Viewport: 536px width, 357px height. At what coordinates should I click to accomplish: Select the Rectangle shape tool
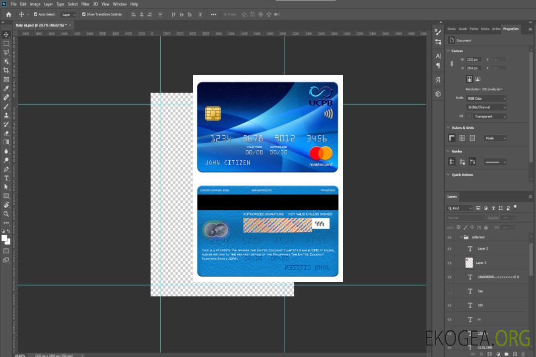tap(6, 196)
